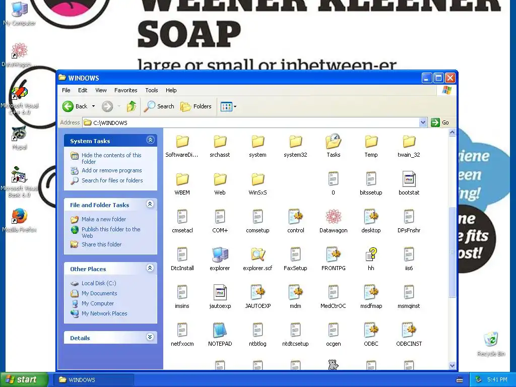The width and height of the screenshot is (516, 387).
Task: Click Search for files or folders
Action: [x=112, y=180]
